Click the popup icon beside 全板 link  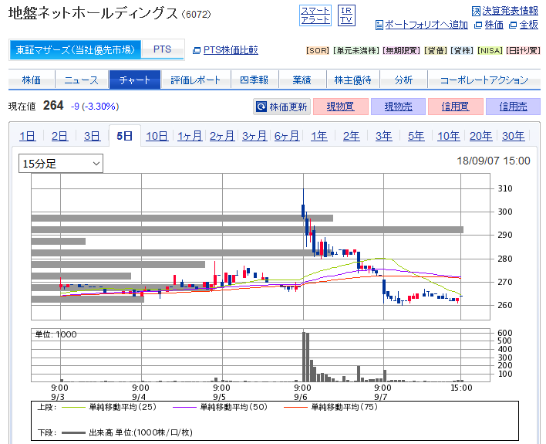513,25
